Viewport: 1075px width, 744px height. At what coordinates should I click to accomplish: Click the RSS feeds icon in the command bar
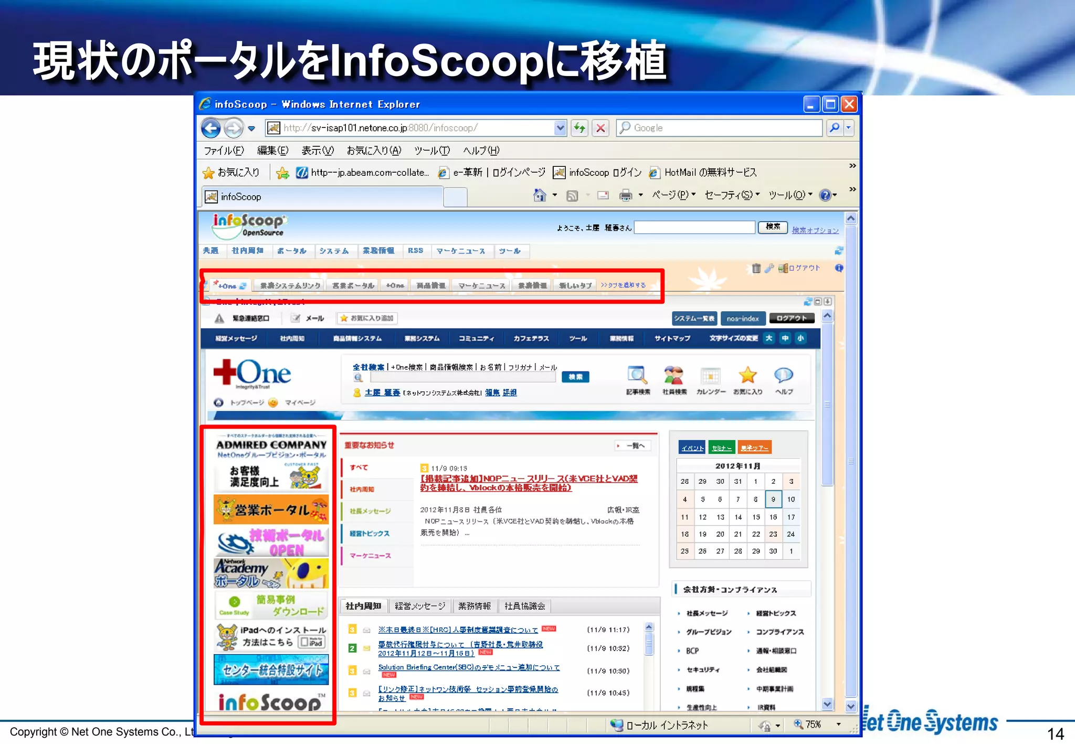tap(572, 196)
